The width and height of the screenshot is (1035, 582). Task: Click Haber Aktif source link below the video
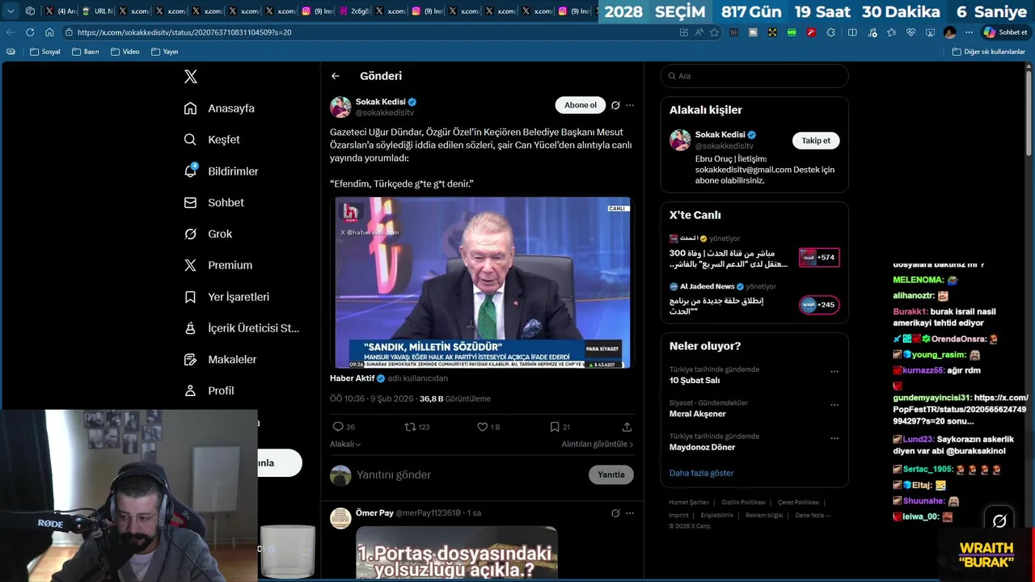tap(352, 378)
